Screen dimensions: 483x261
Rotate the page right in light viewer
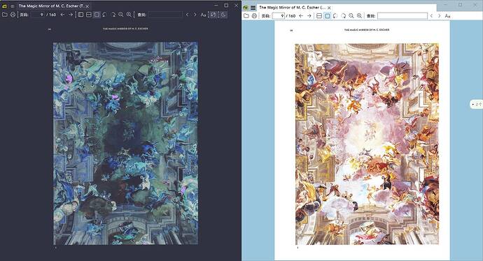click(343, 15)
